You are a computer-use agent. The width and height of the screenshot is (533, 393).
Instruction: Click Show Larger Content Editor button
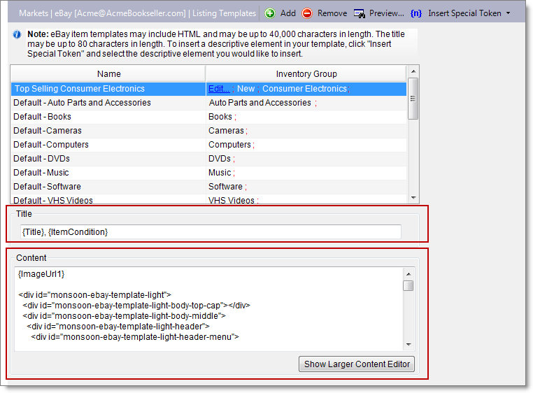(357, 364)
